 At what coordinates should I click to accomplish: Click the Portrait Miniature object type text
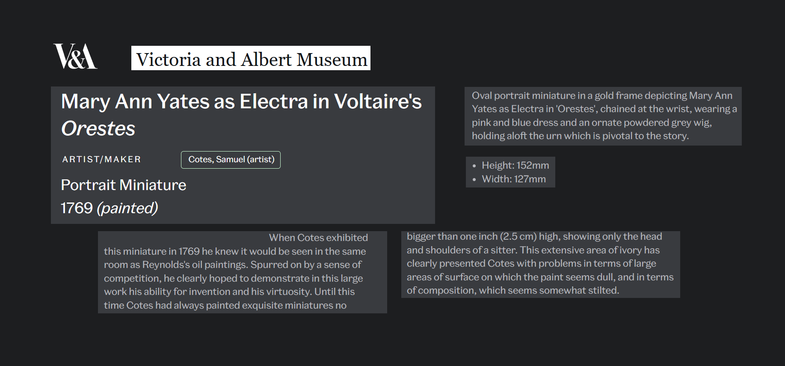pos(124,185)
